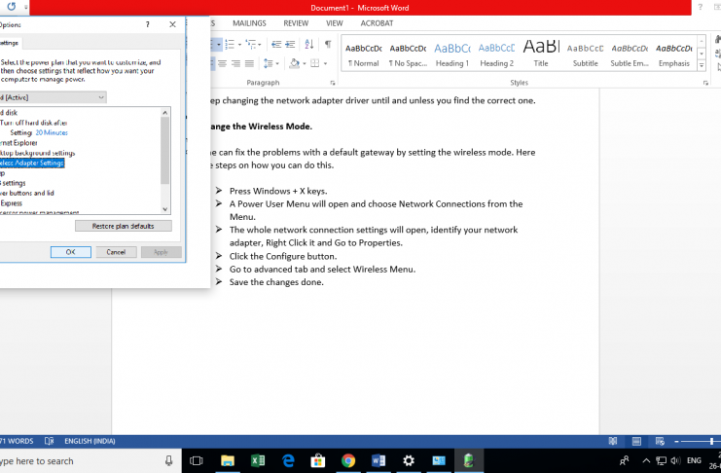Open the Mailings ribbon tab
This screenshot has height=473, width=721.
click(x=249, y=23)
